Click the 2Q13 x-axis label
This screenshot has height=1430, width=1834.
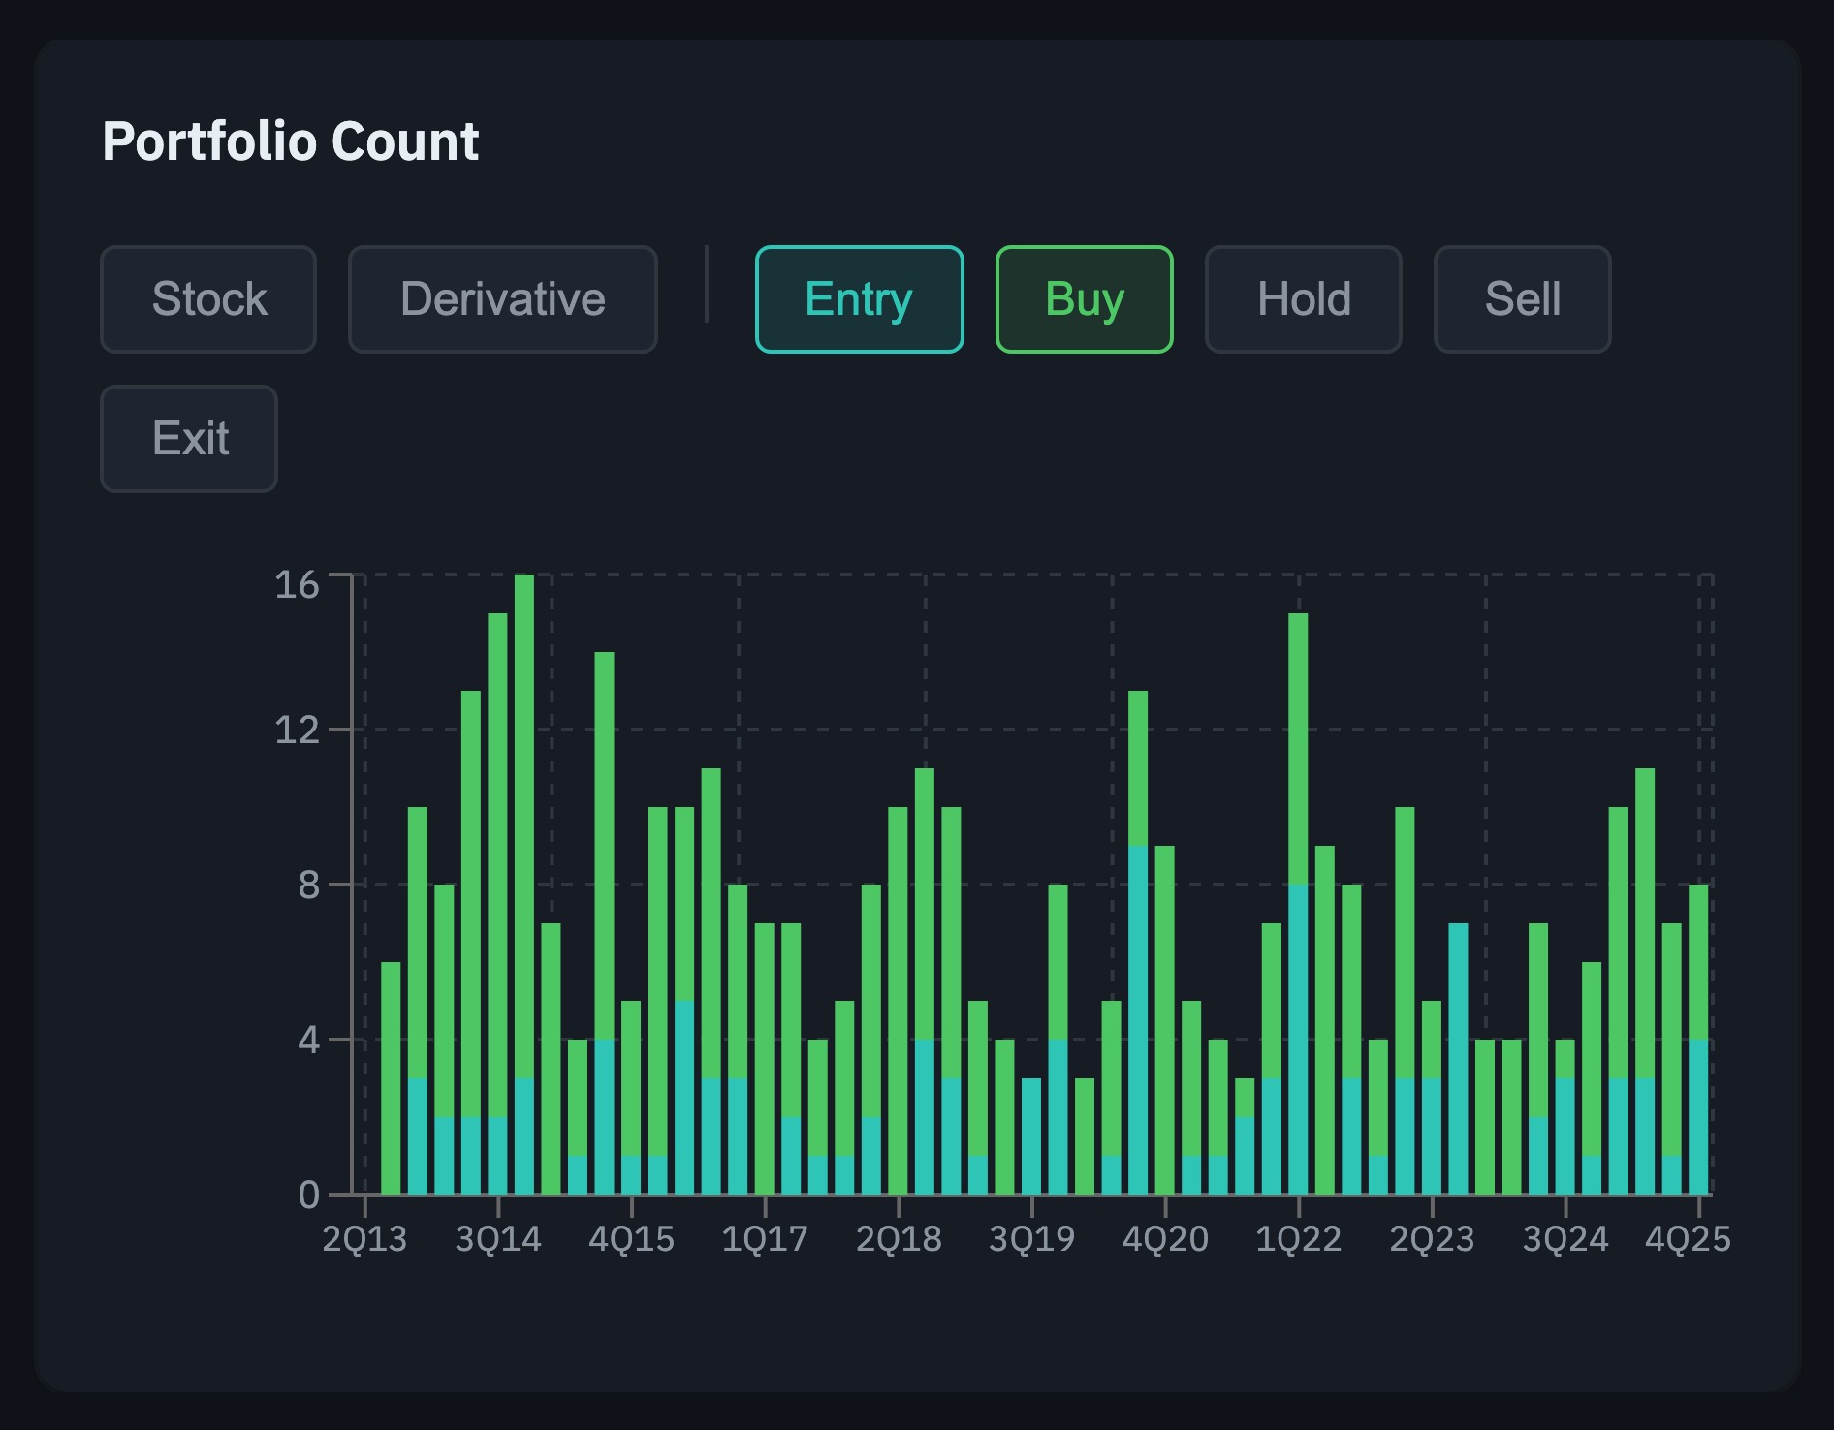pos(364,1239)
